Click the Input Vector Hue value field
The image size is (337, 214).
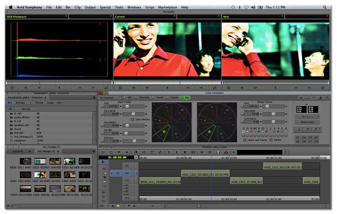[112, 106]
